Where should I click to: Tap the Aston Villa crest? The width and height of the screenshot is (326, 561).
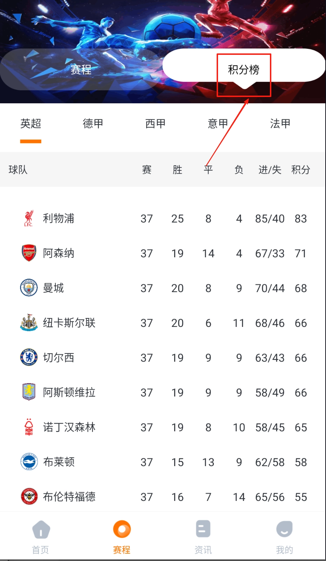tap(29, 392)
